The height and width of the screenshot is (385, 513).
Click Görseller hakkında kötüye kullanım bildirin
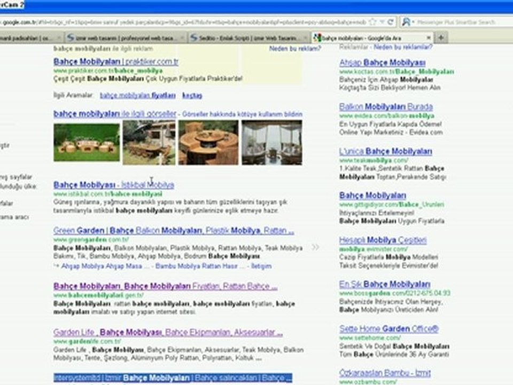coord(242,114)
